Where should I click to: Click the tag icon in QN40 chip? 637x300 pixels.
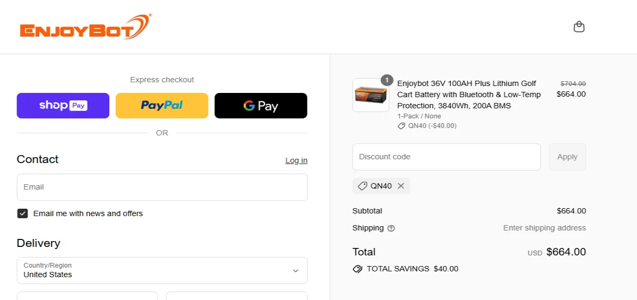pos(363,186)
